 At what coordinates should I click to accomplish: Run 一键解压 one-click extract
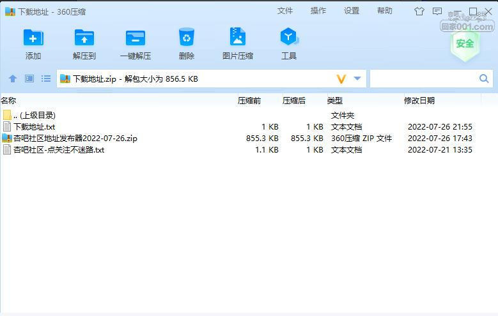coord(136,38)
